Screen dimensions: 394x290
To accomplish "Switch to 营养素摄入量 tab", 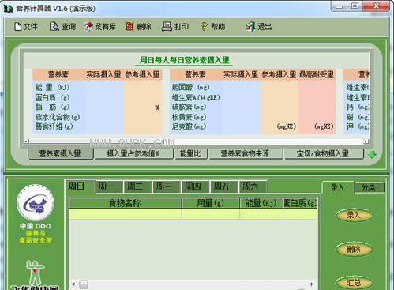I will [61, 153].
